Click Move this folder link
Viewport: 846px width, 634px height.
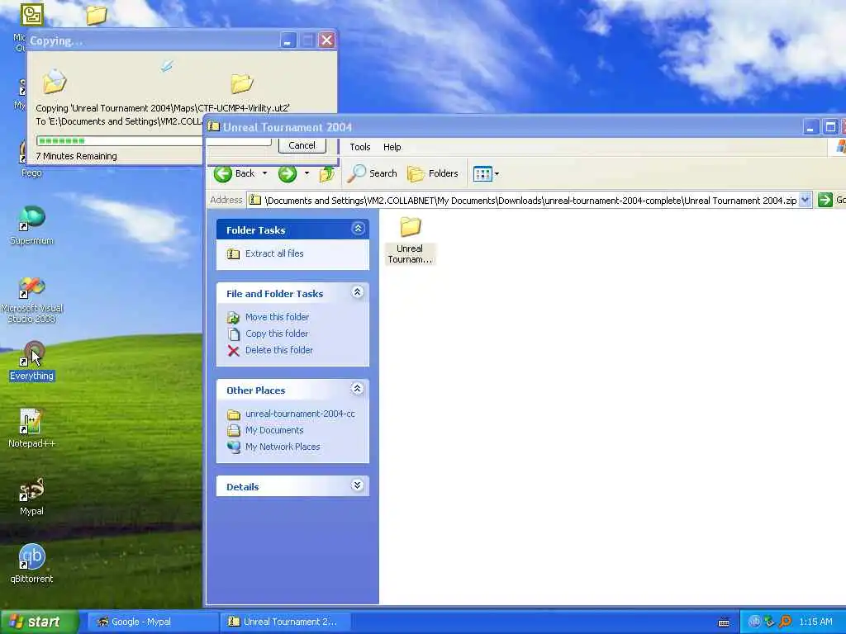point(278,317)
